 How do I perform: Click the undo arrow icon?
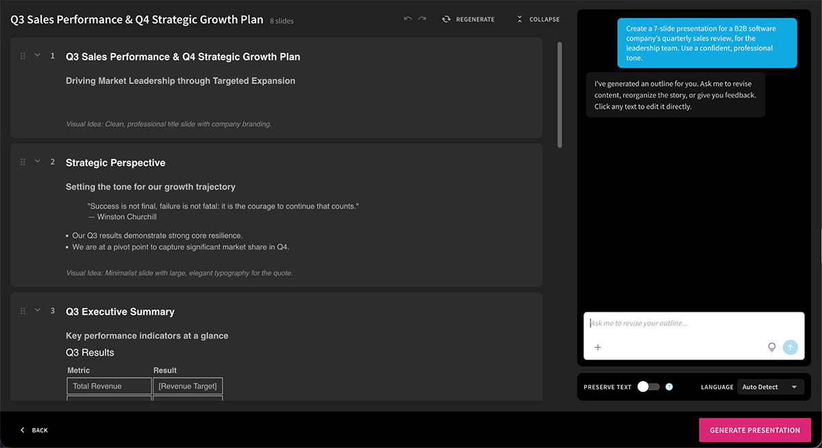tap(408, 19)
